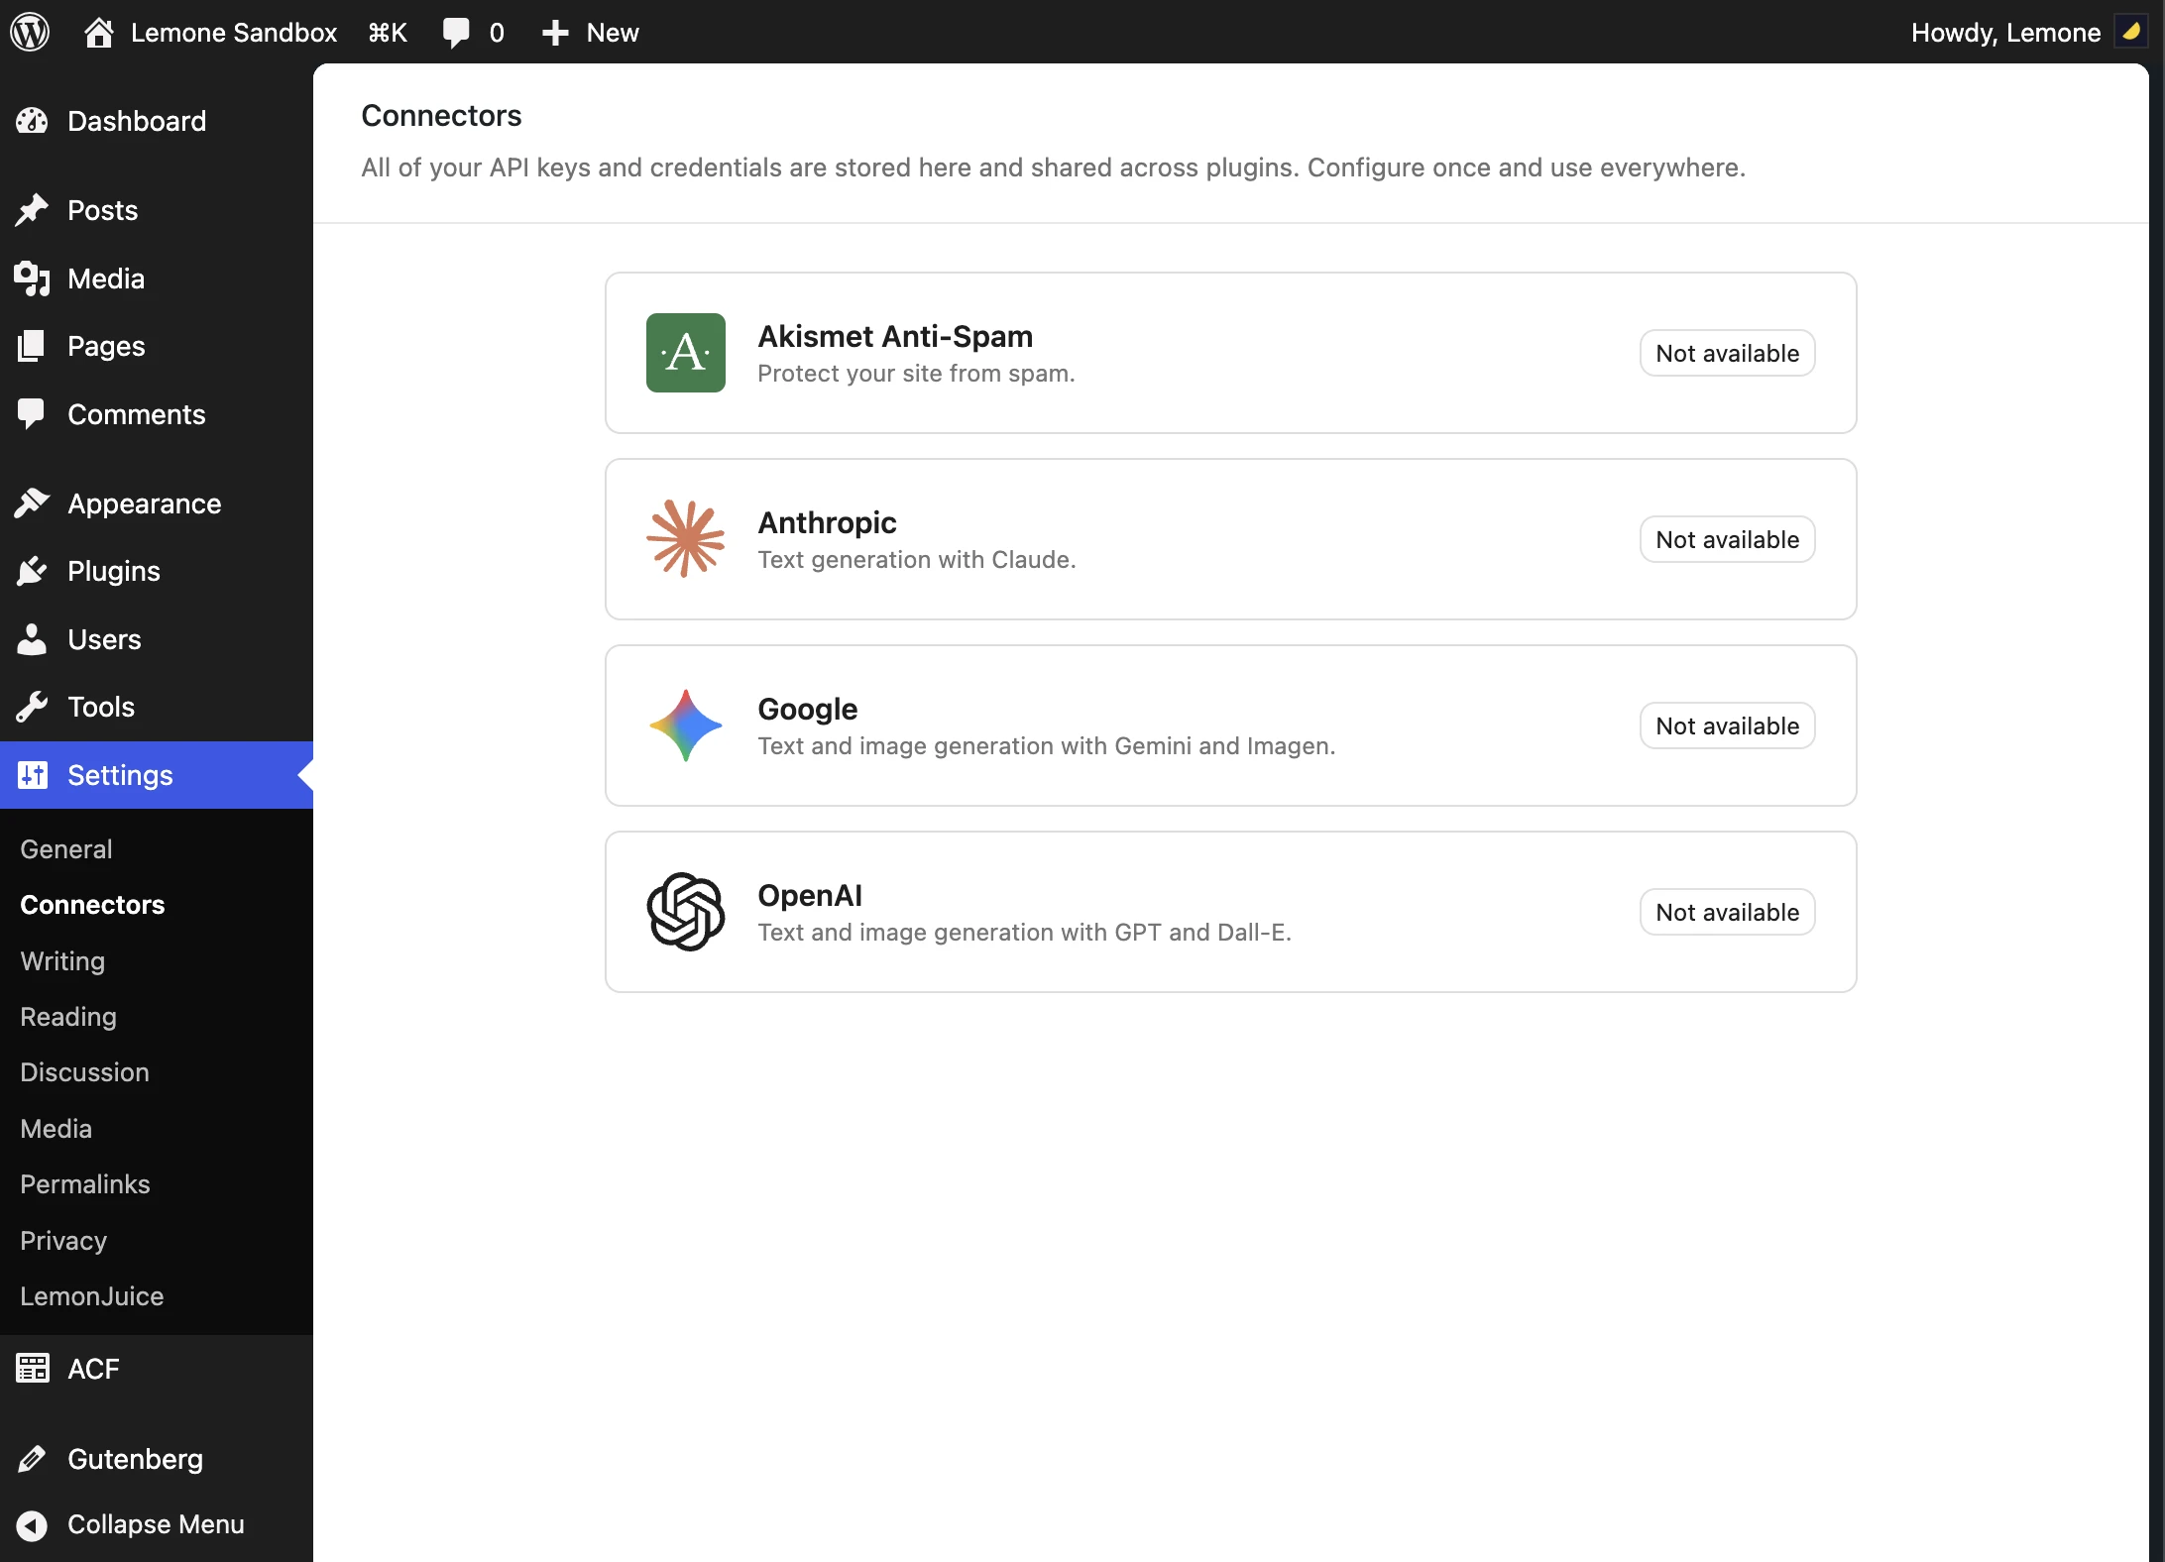Click the Google Gemini sparkle logo
The height and width of the screenshot is (1562, 2165).
coord(686,725)
